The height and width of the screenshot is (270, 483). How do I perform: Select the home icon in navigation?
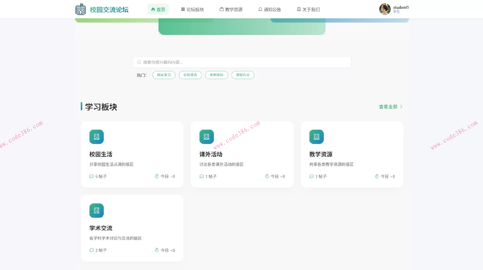coord(153,9)
